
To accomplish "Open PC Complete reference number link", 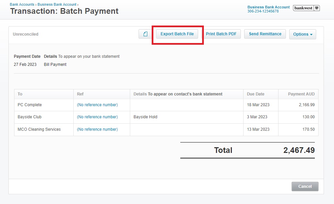I will [97, 105].
